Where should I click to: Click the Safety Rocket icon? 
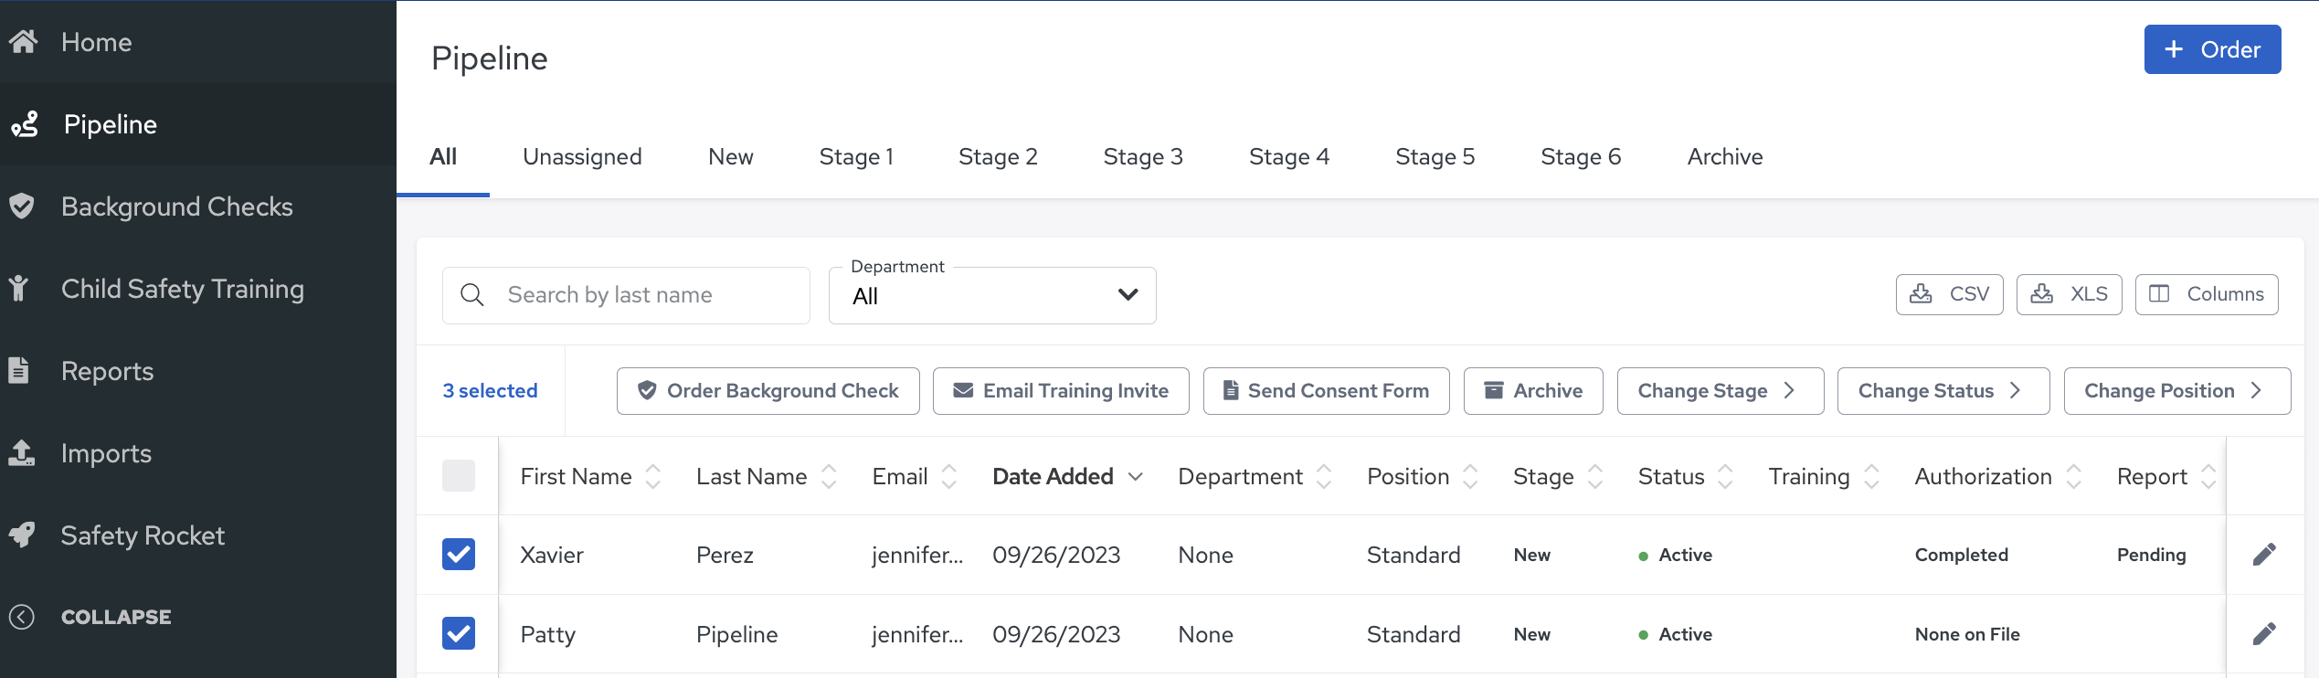22,535
